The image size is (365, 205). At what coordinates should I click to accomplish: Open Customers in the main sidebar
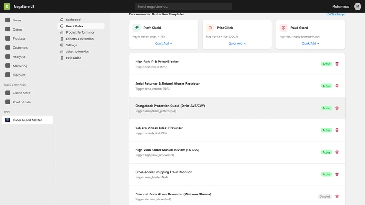click(27, 47)
